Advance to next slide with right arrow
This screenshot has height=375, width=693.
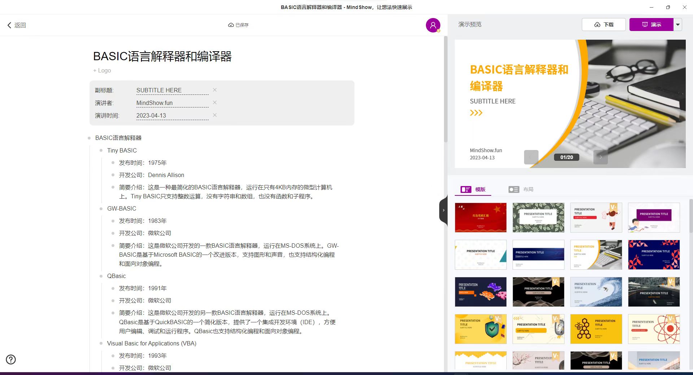[600, 157]
